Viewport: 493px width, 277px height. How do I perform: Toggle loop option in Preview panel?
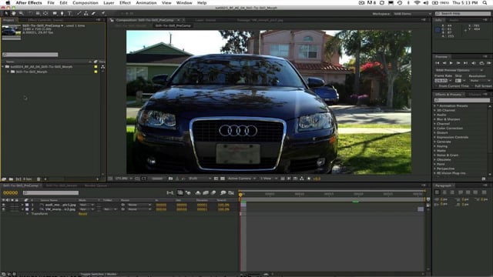click(481, 63)
